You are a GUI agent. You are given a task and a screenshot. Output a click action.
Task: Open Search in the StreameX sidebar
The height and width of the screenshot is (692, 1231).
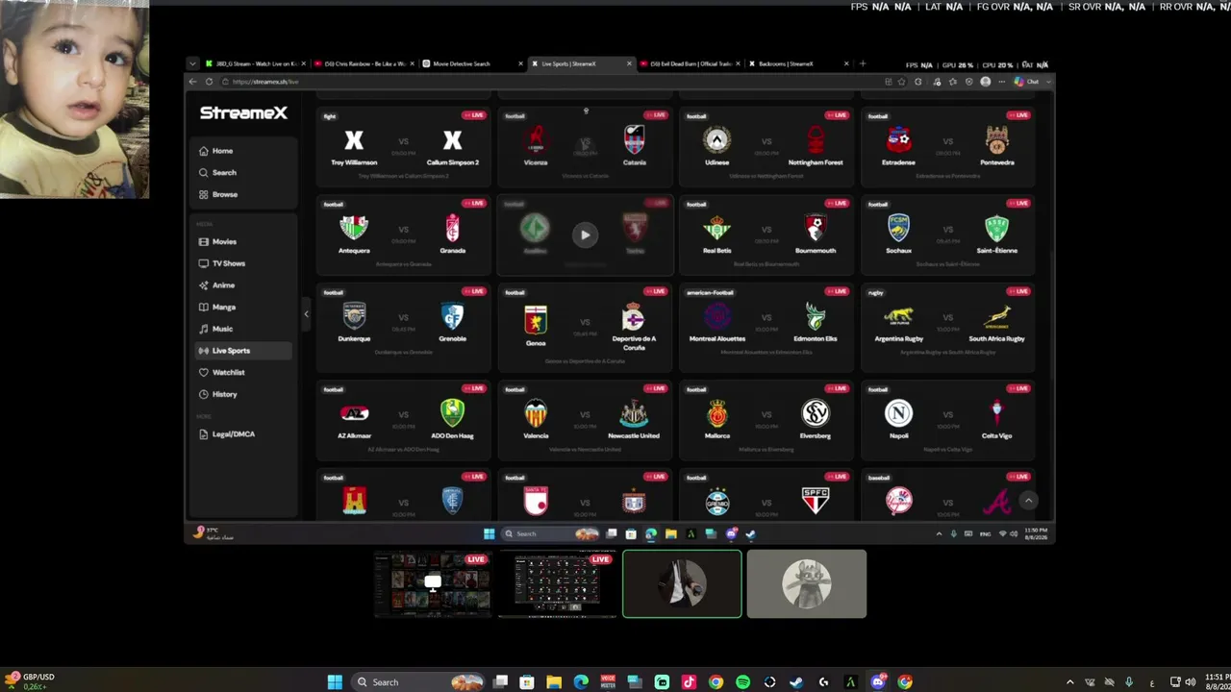(242, 173)
